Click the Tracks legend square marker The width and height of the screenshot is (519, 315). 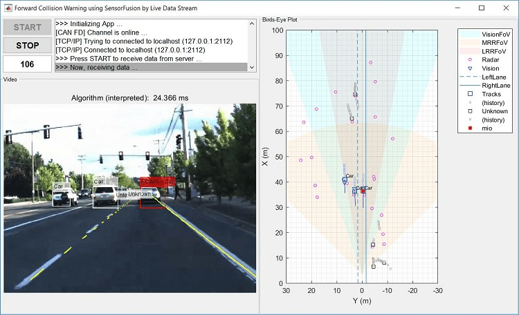470,94
